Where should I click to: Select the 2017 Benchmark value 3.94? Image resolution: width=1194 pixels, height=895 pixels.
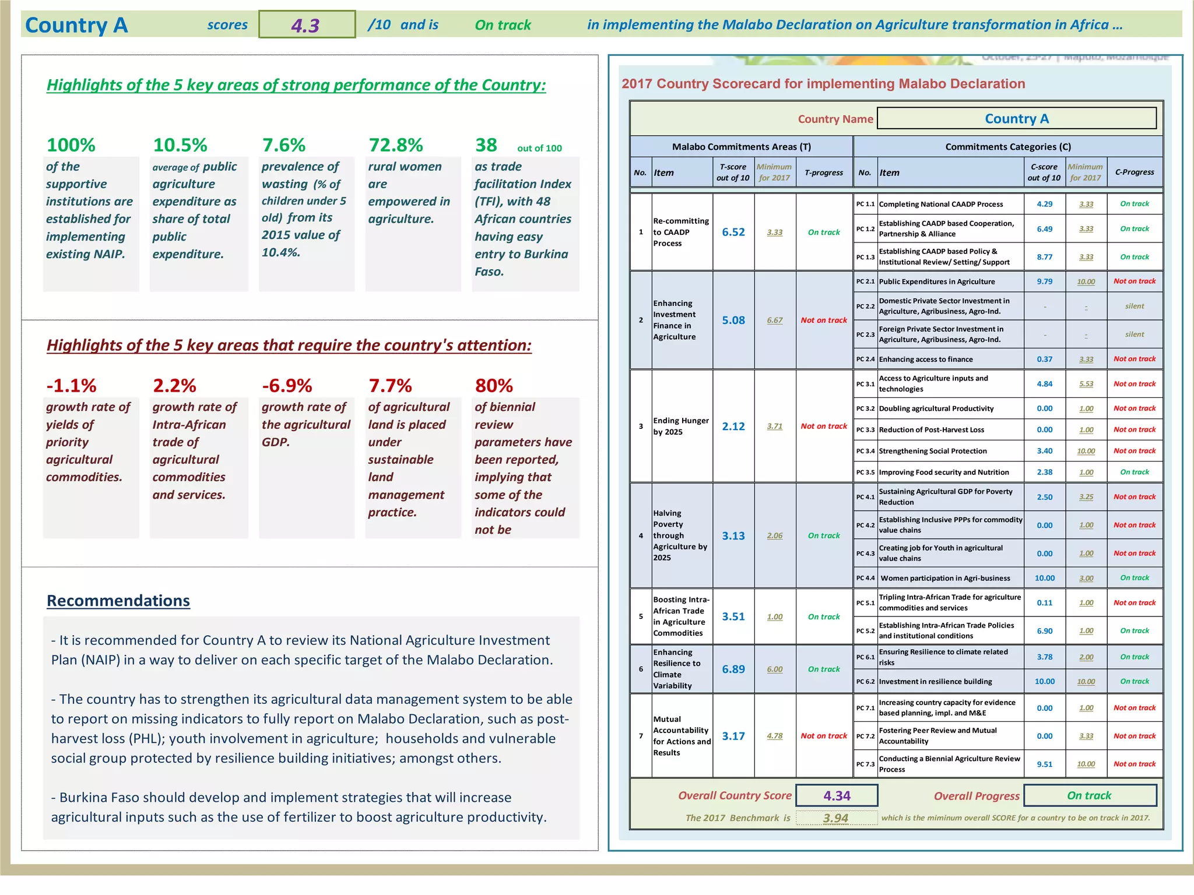835,818
